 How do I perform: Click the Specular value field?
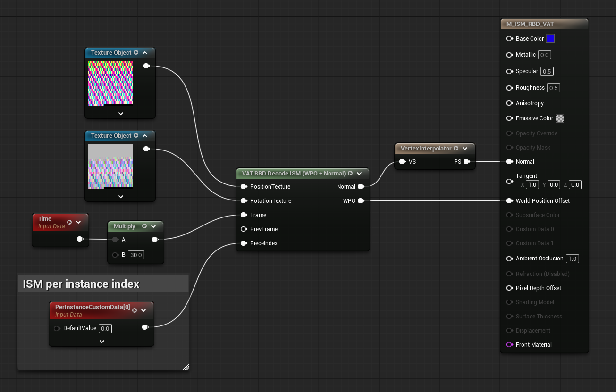547,72
